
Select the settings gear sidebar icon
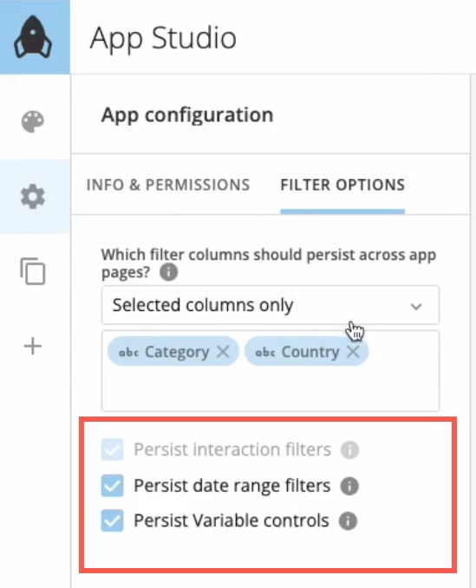[33, 197]
